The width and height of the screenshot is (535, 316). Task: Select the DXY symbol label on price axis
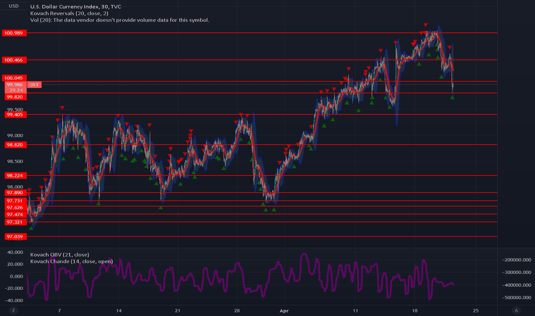(34, 84)
